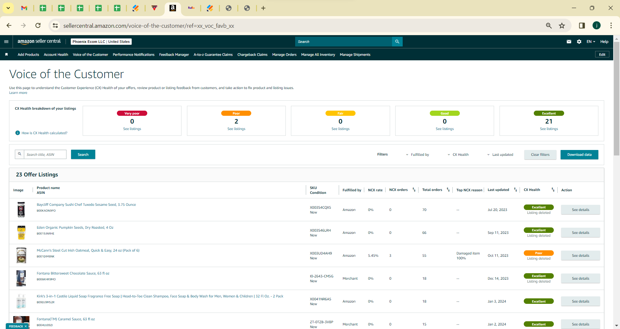Click the Amazon Seller Central logo

(39, 41)
